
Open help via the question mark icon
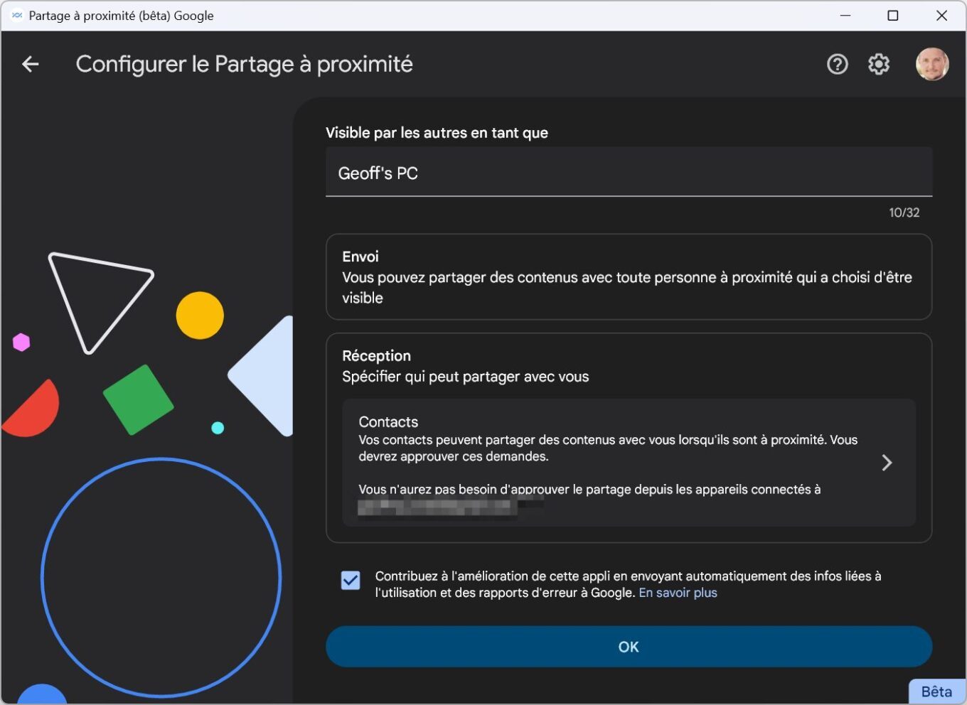point(837,65)
